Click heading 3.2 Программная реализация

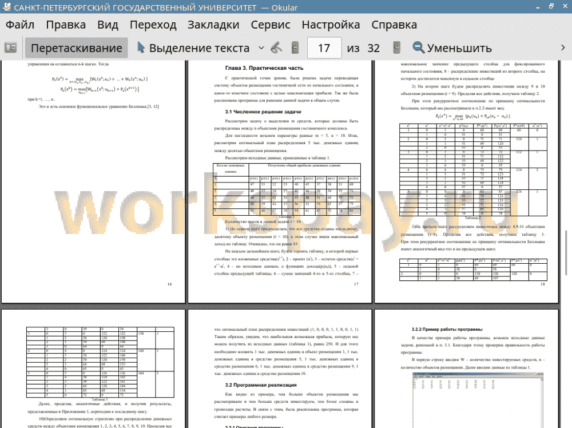click(x=261, y=385)
